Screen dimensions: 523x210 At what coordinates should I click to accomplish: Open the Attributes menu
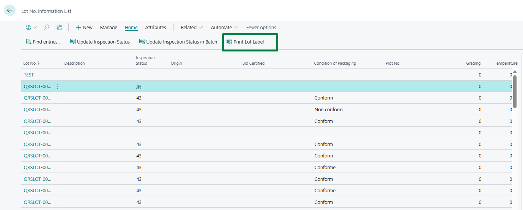156,27
